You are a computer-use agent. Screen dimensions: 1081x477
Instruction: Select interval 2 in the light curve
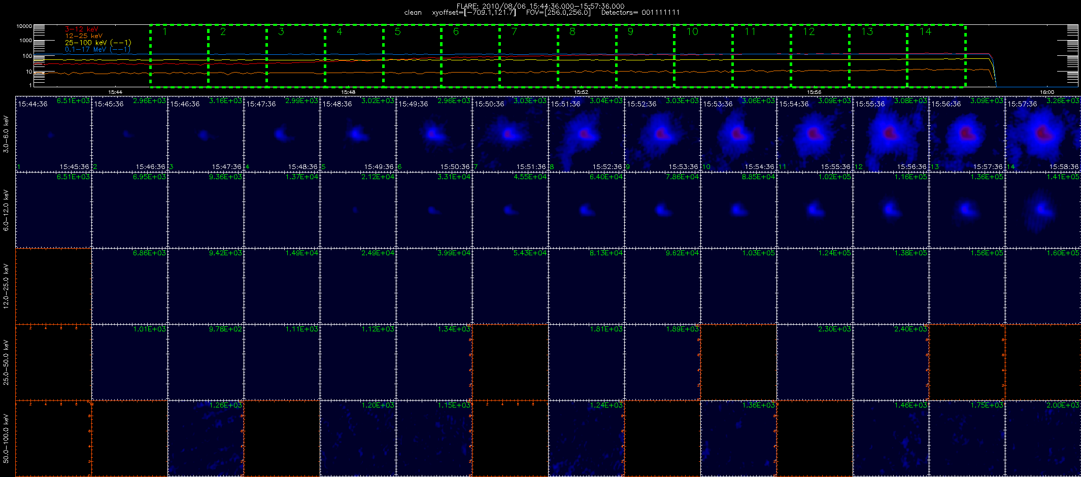[x=238, y=56]
